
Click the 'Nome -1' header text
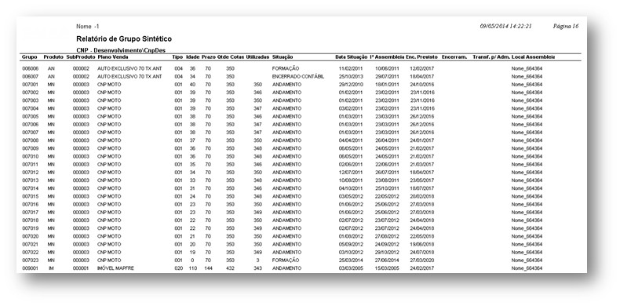88,27
